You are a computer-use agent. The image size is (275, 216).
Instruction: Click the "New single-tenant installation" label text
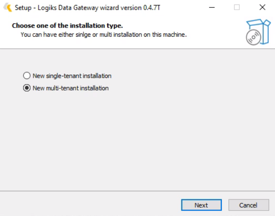coord(72,76)
